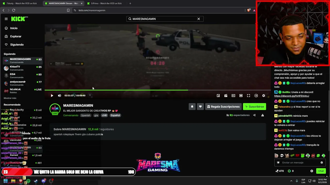Send message with the Chat button

[321, 171]
